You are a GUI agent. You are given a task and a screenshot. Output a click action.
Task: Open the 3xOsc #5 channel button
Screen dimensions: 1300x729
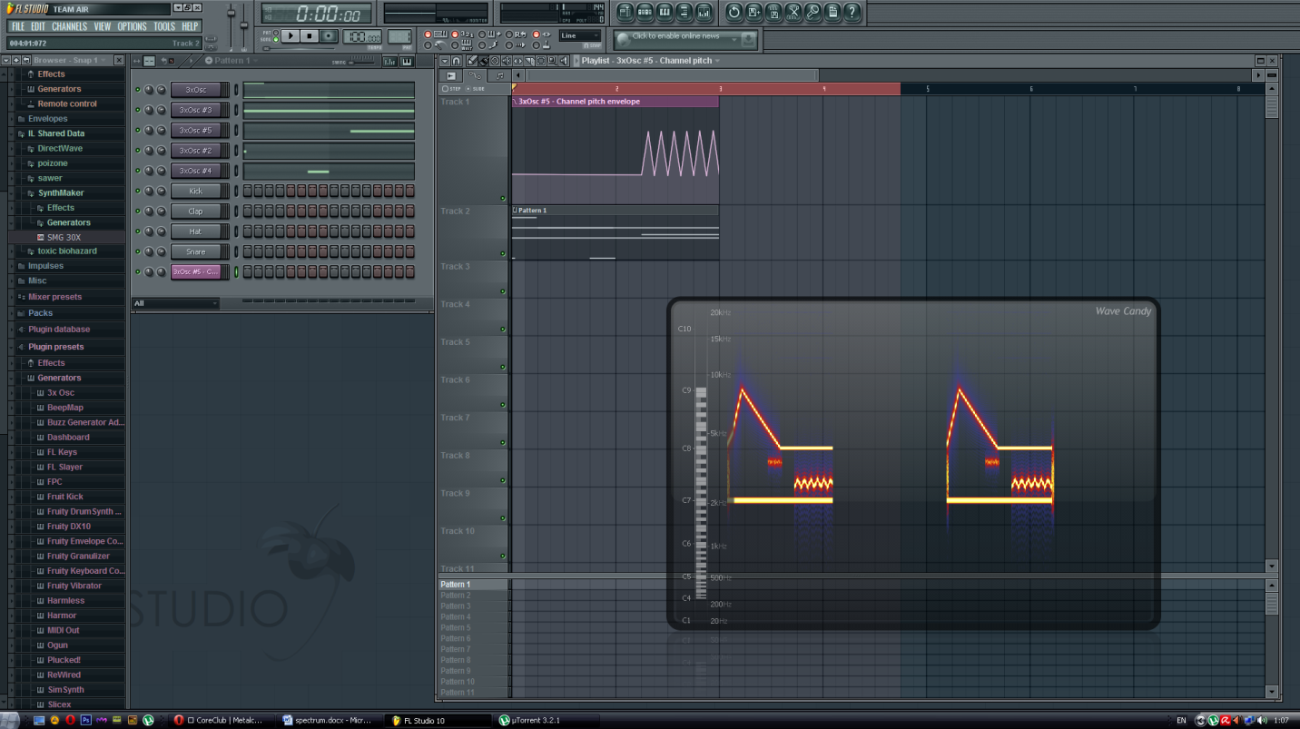(195, 130)
